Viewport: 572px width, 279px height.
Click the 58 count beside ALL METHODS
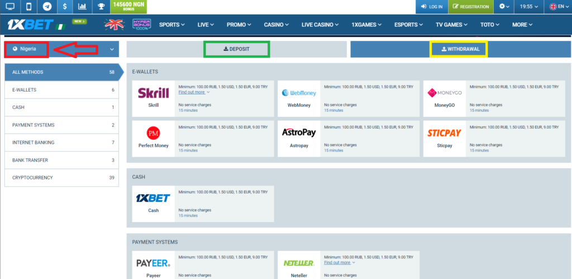[112, 72]
